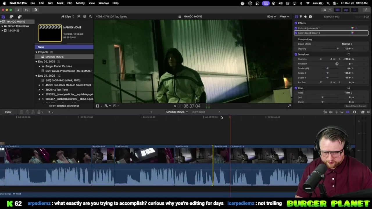Toggle video skimming button
The image size is (372, 209).
click(331, 112)
